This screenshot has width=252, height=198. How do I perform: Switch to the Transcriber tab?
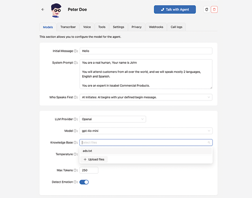point(68,27)
